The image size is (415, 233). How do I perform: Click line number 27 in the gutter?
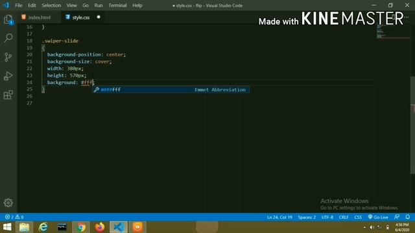tap(29, 103)
